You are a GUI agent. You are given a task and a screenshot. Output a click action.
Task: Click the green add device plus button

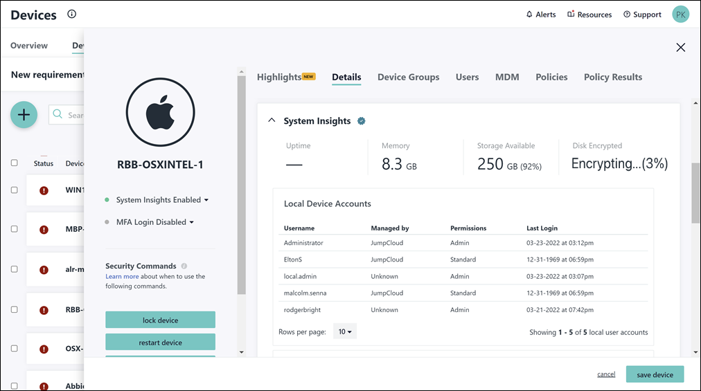(x=24, y=114)
